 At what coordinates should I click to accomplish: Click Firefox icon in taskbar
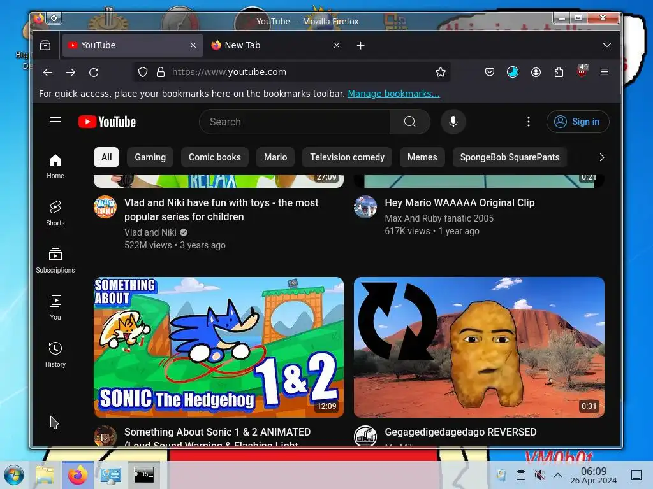tap(78, 475)
